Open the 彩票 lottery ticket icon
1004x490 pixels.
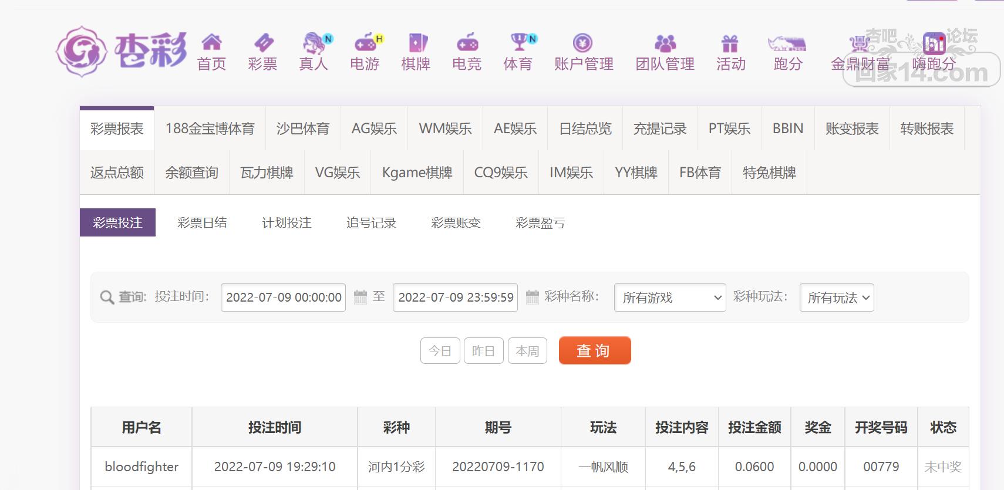click(x=263, y=42)
